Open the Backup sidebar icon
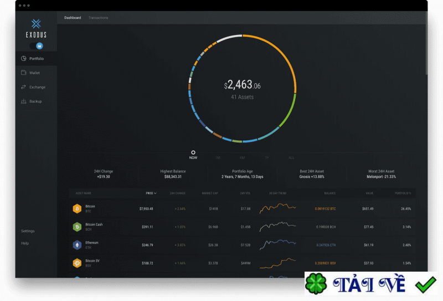The height and width of the screenshot is (301, 443). (23, 101)
